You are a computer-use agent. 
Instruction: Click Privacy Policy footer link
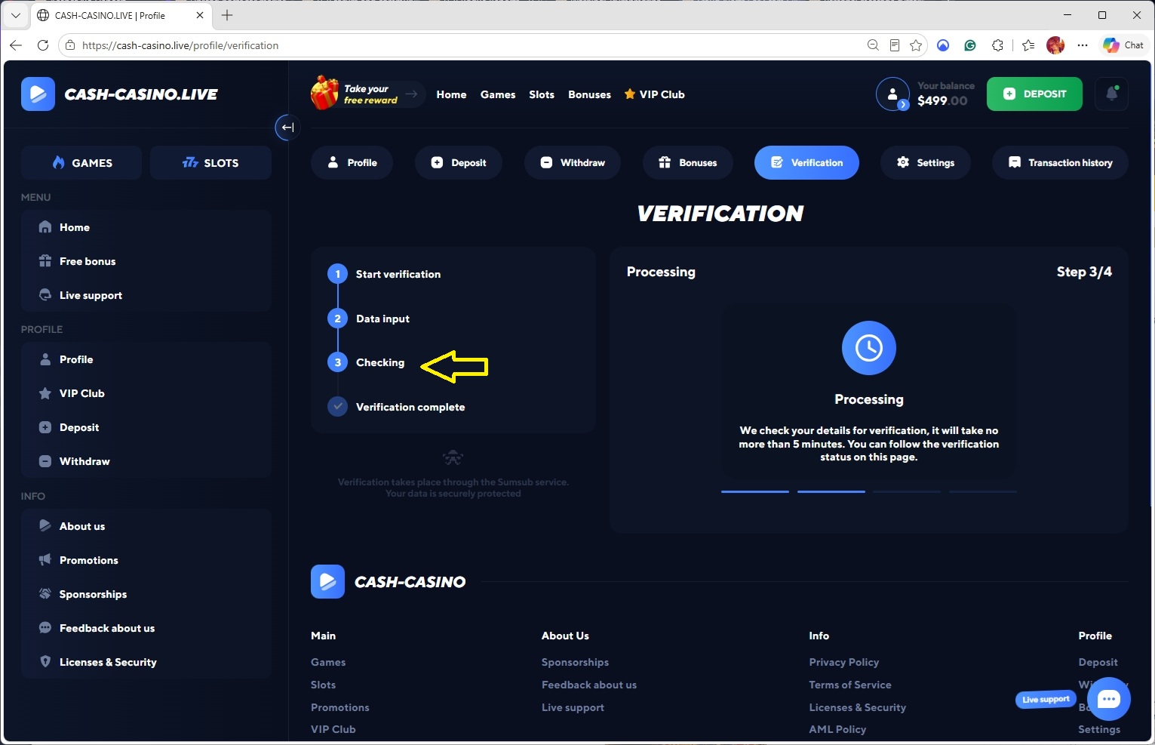(x=844, y=662)
